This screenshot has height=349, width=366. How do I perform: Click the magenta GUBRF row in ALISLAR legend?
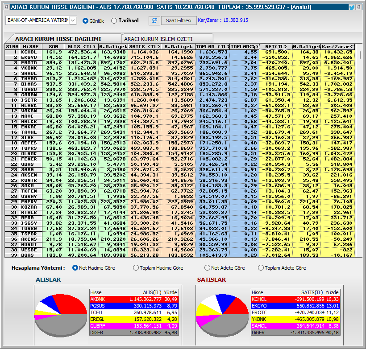pyautogui.click(x=134, y=326)
